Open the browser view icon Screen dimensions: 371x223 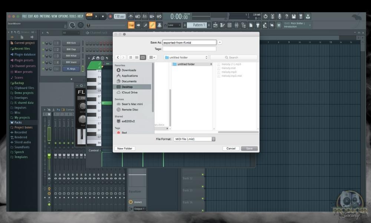coord(244,25)
